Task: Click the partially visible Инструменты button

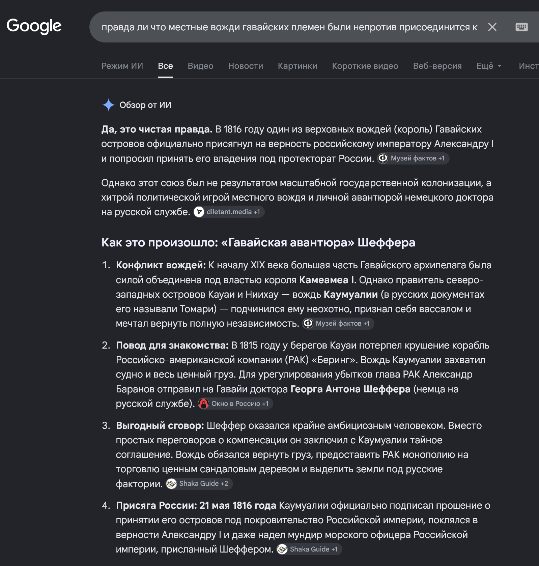Action: point(529,66)
